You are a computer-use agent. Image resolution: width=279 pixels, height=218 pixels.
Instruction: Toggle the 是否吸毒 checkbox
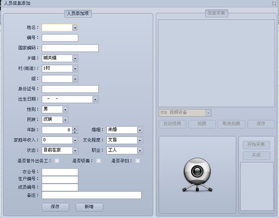coord(98,161)
